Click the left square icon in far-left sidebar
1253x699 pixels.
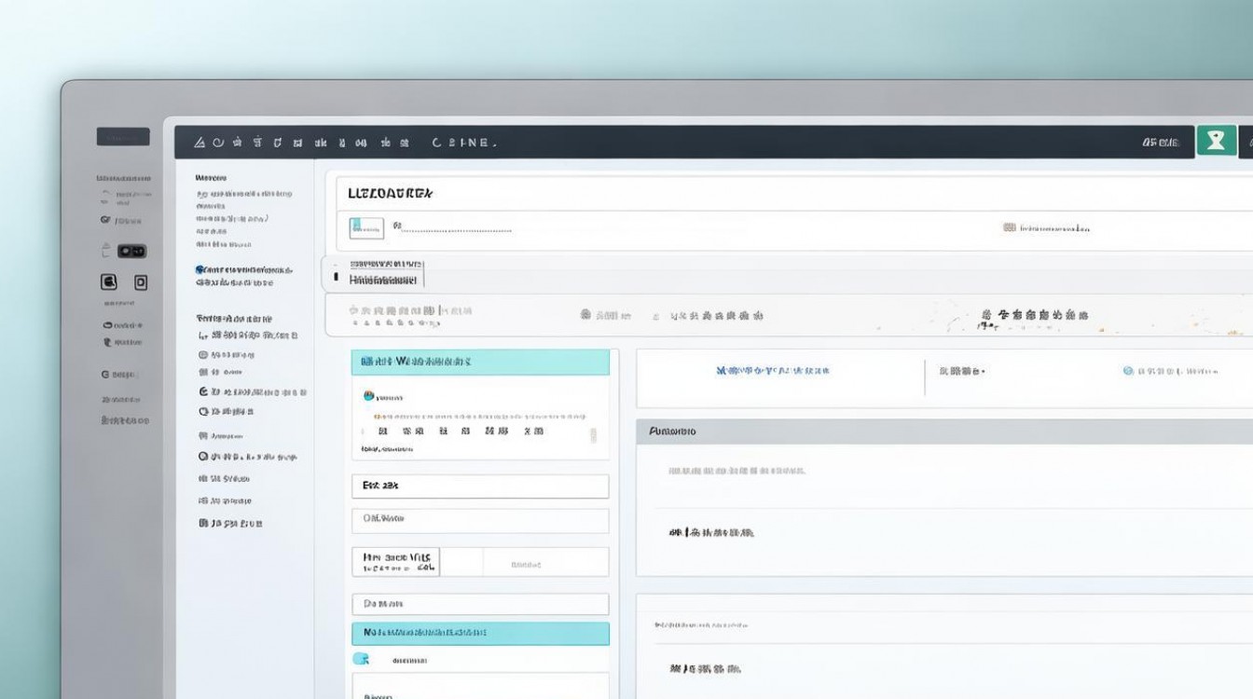pos(109,281)
